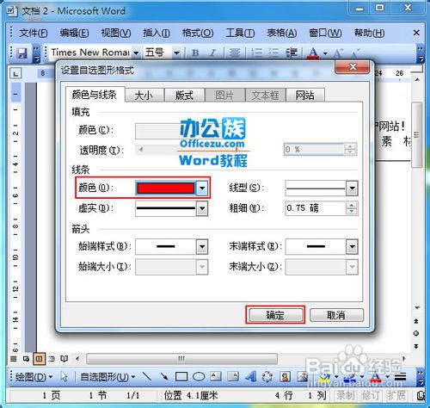Click the red line color swatch
Viewport: 430px width, 408px height.
(166, 189)
